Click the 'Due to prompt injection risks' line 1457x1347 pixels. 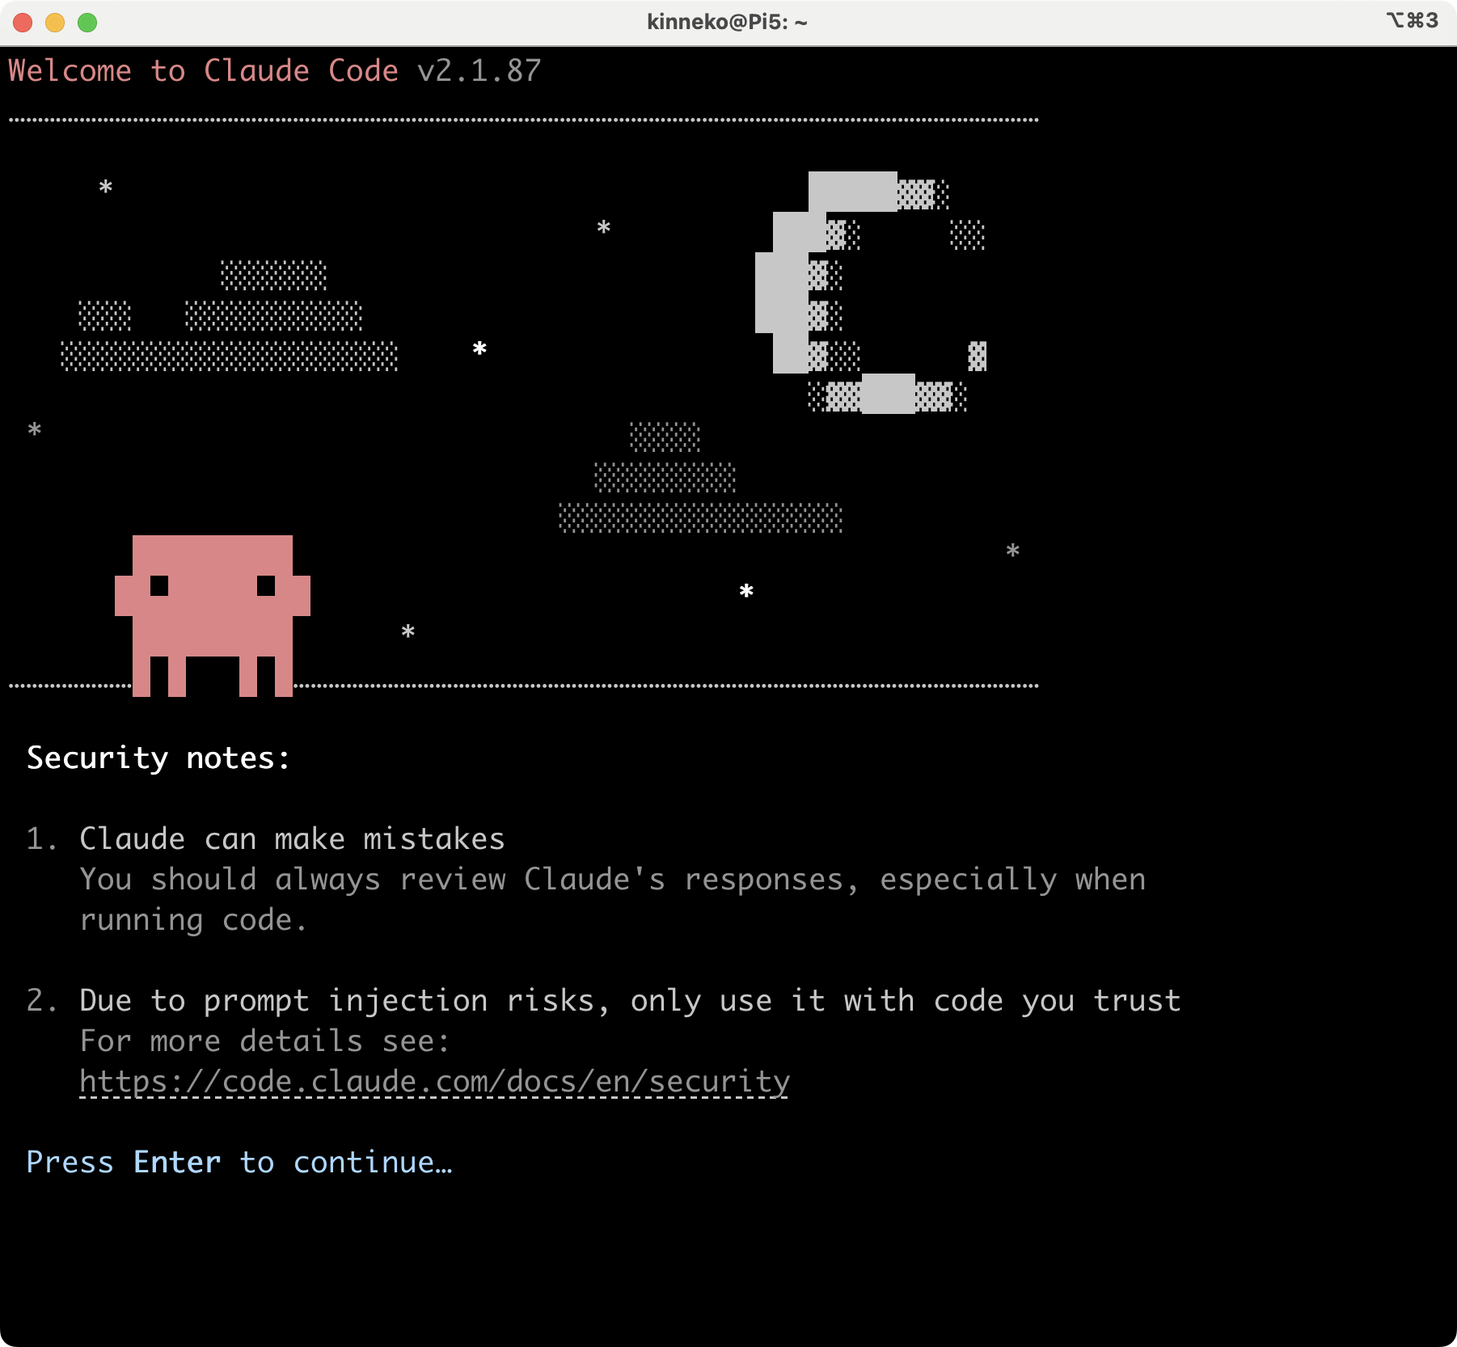pyautogui.click(x=631, y=1001)
